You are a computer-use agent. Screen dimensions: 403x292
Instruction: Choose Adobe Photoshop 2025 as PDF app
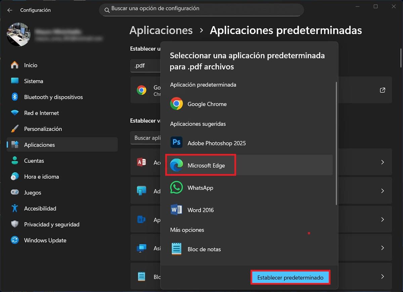(x=216, y=143)
